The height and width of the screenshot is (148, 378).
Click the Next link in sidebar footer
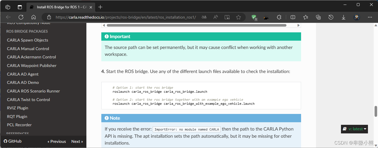(x=77, y=141)
